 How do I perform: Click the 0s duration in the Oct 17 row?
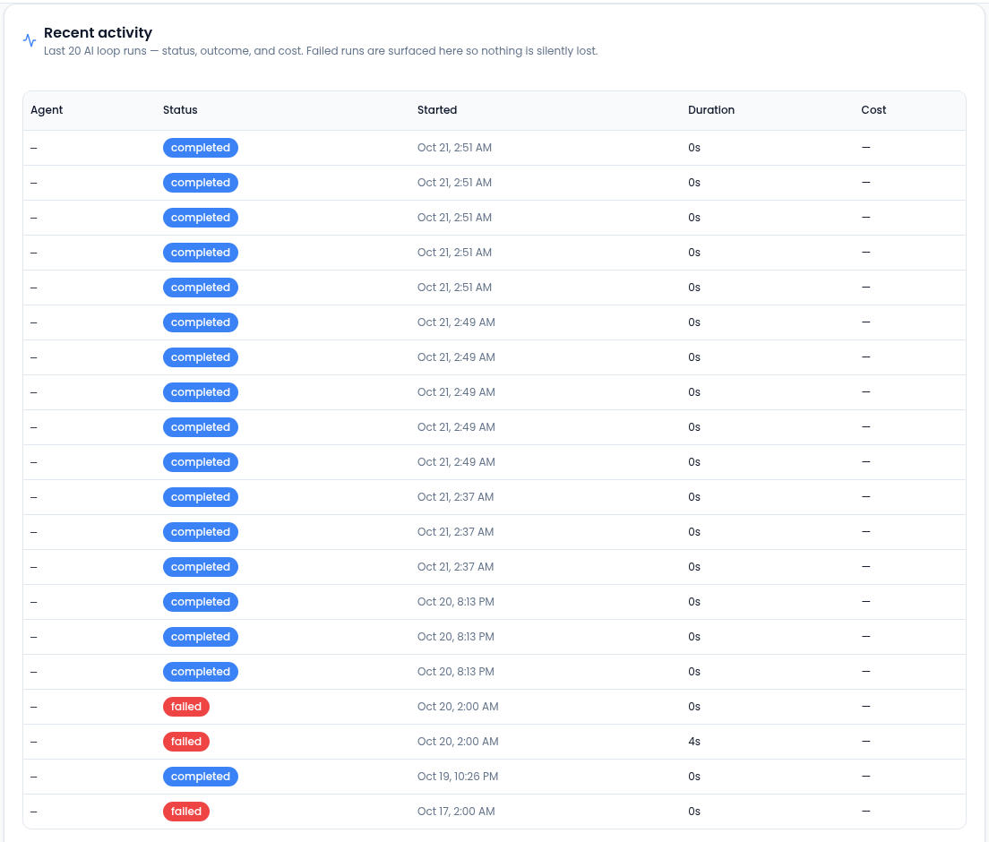(693, 811)
